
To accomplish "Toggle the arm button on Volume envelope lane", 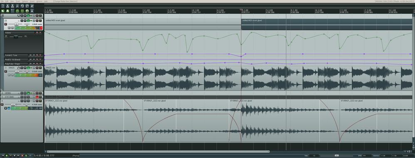I will [37, 33].
